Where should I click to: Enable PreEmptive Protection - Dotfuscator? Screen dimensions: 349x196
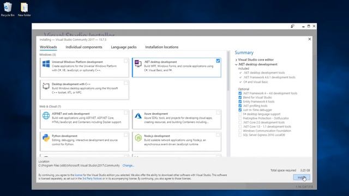coord(240,118)
